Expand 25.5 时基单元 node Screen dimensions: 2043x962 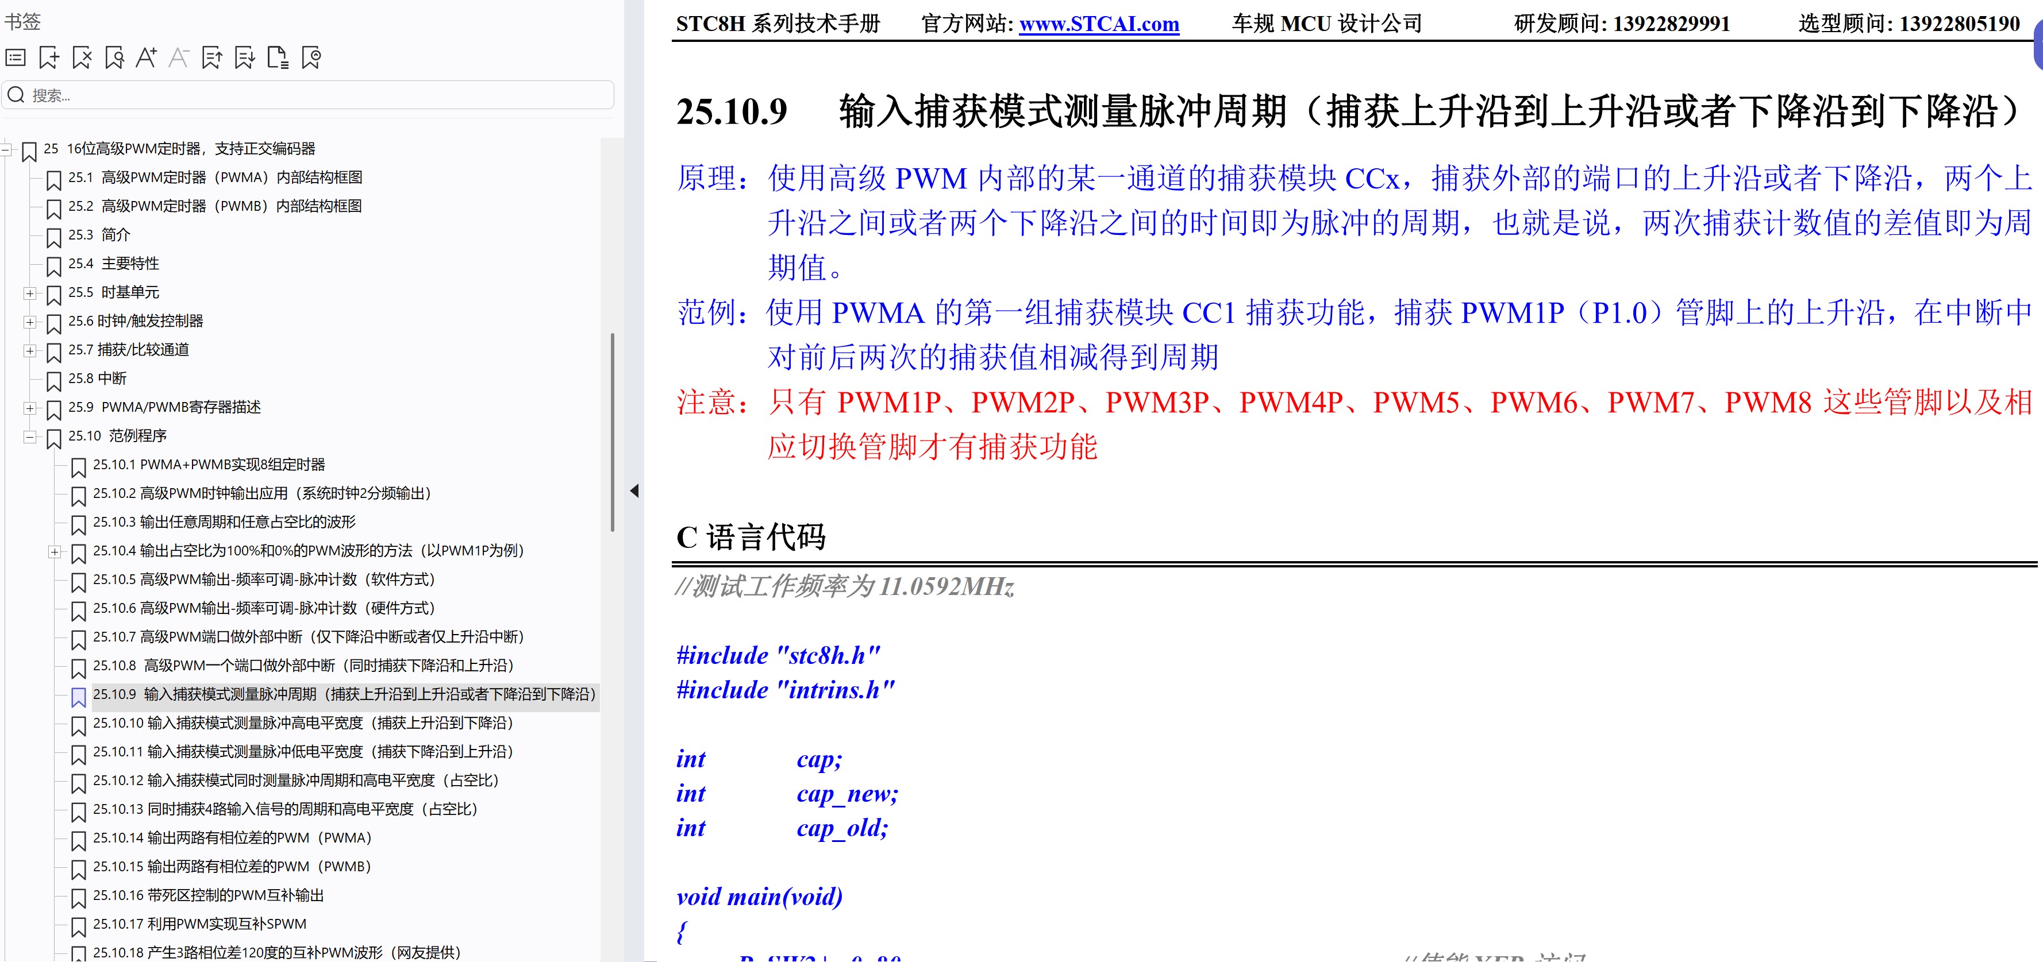point(30,293)
